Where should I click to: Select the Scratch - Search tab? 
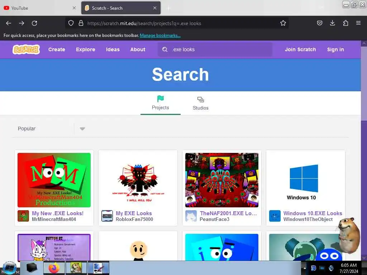pyautogui.click(x=121, y=8)
